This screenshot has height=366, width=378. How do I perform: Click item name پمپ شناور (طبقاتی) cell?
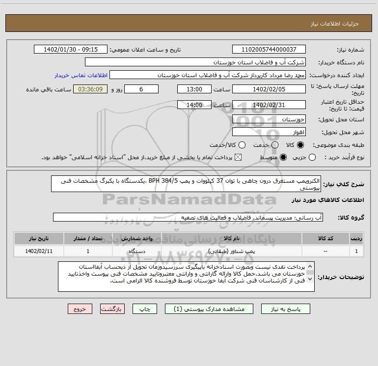click(232, 251)
